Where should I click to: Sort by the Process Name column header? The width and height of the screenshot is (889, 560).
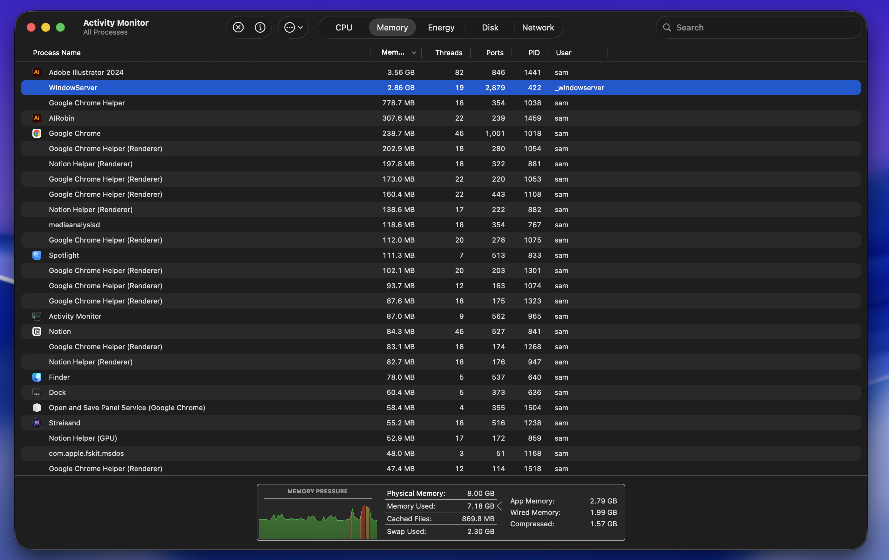(57, 53)
